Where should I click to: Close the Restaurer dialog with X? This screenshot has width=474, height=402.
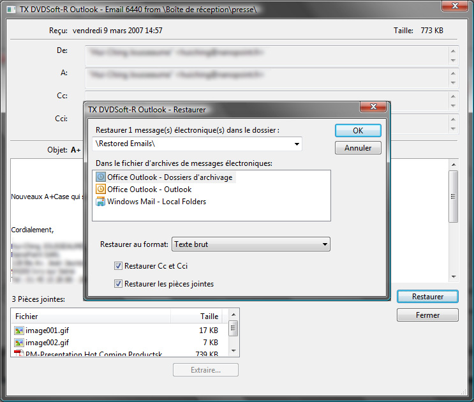click(373, 107)
